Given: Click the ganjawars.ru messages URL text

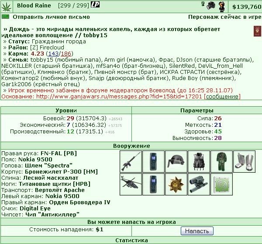Looking at the screenshot, I should pyautogui.click(x=119, y=96).
